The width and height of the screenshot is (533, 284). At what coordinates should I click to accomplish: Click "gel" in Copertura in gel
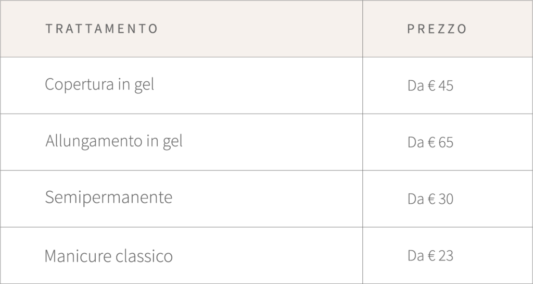(144, 85)
